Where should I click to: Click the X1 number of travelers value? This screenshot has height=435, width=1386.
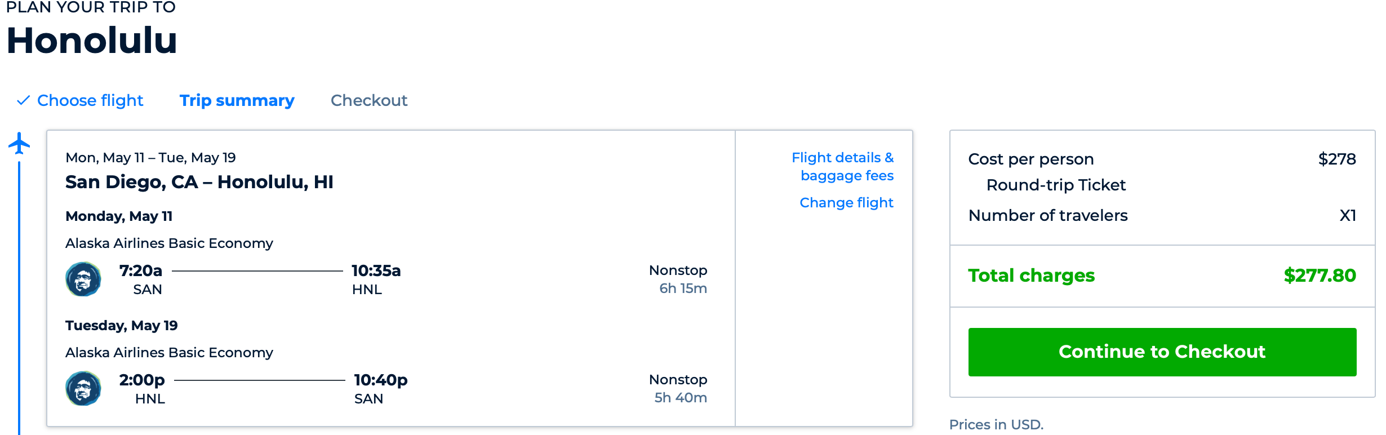[1347, 215]
